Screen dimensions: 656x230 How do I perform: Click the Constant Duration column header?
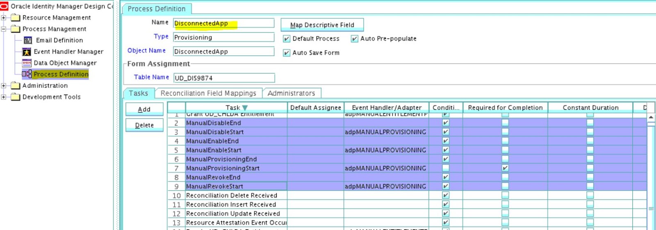tap(590, 107)
